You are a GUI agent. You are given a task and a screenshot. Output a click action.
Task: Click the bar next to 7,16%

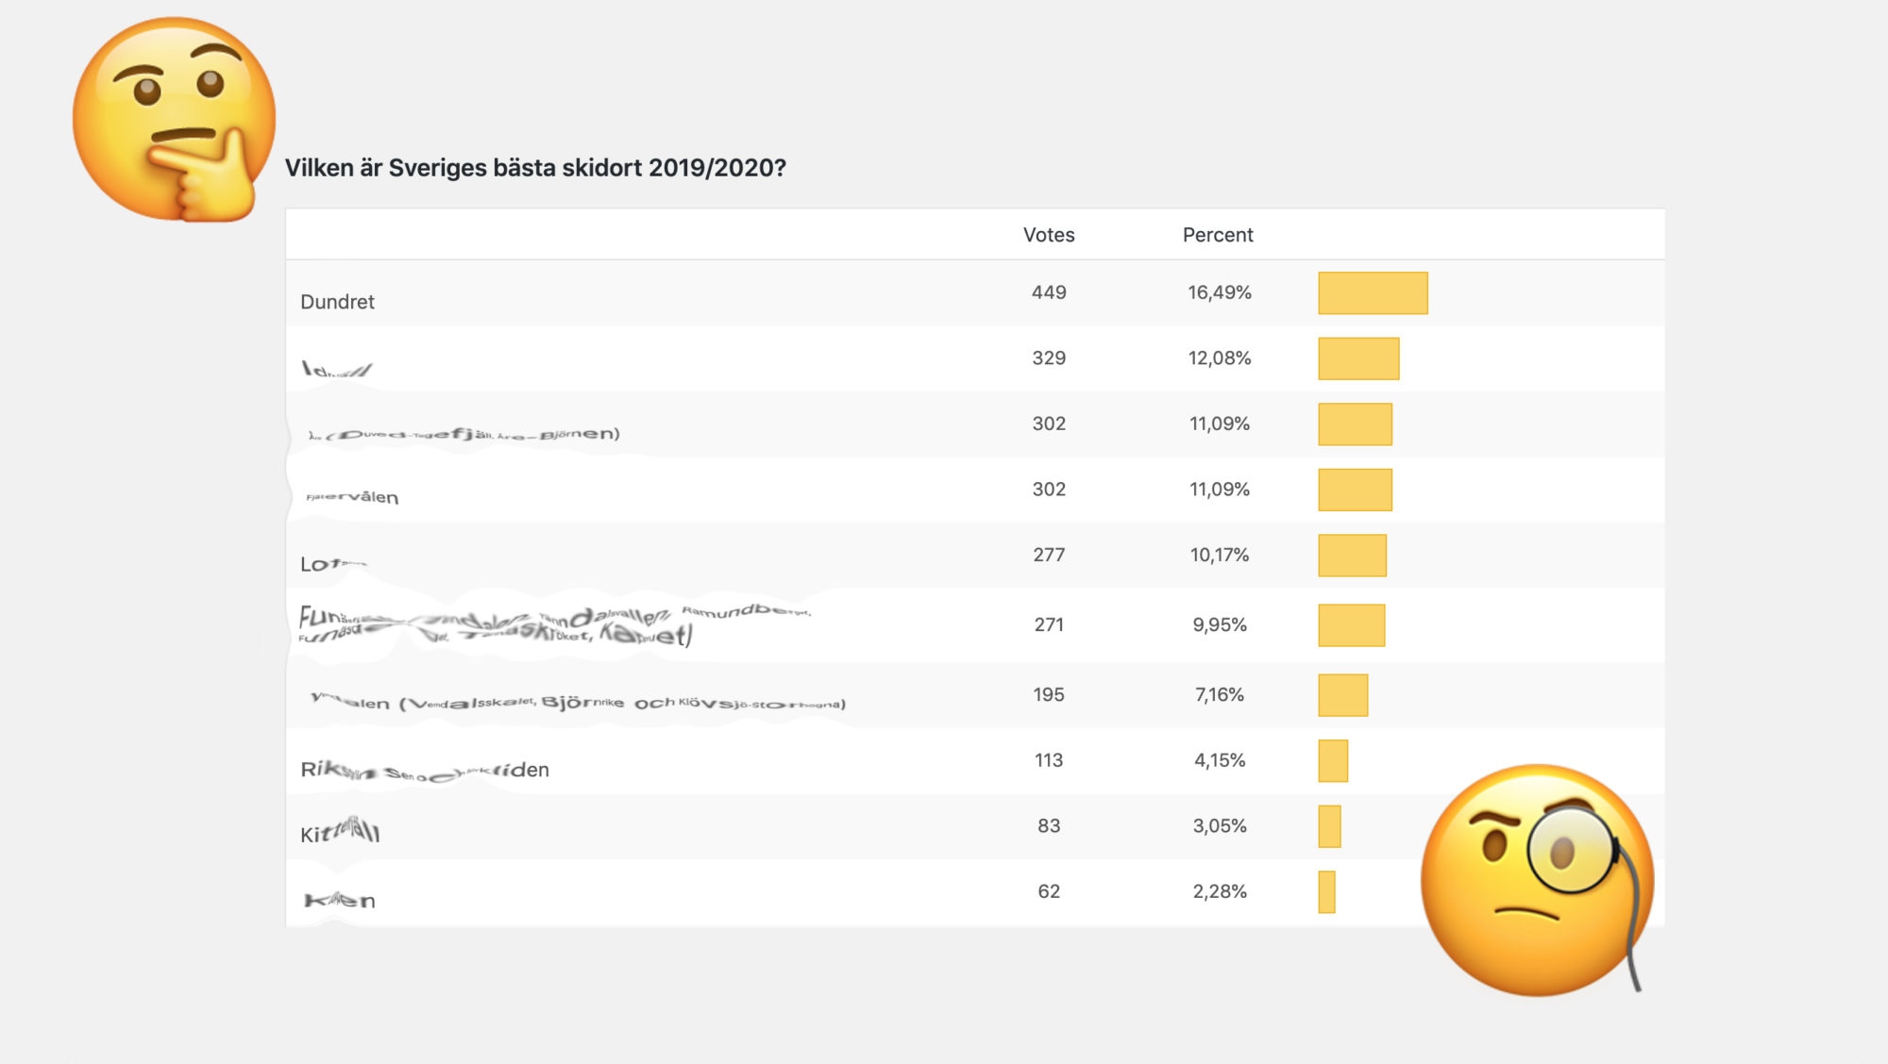pyautogui.click(x=1342, y=695)
